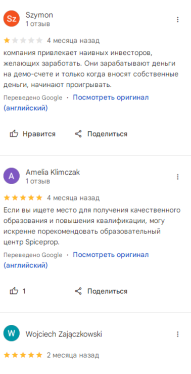Screen dimensions: 191x374
Task: Share Szymon's review with the Поделиться button
Action: click(x=101, y=134)
